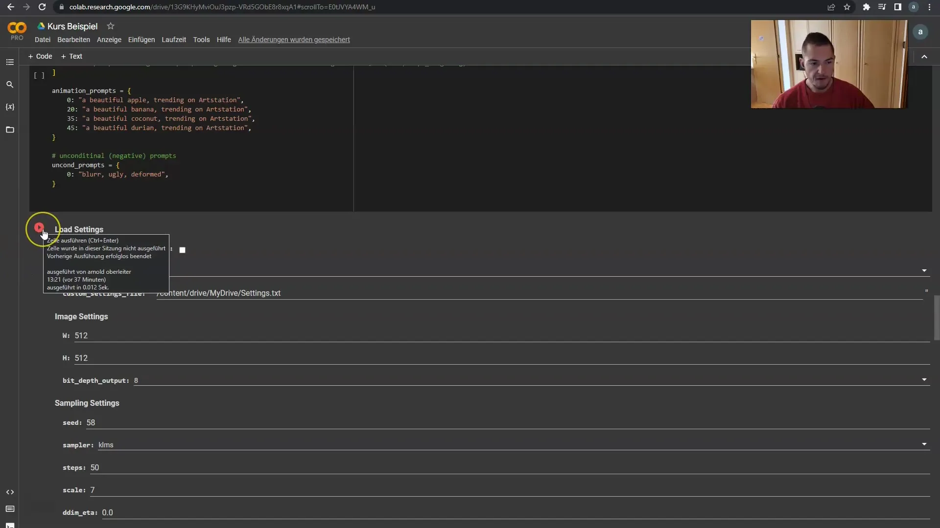Edit the custom settings file path field
The height and width of the screenshot is (528, 940).
(539, 293)
